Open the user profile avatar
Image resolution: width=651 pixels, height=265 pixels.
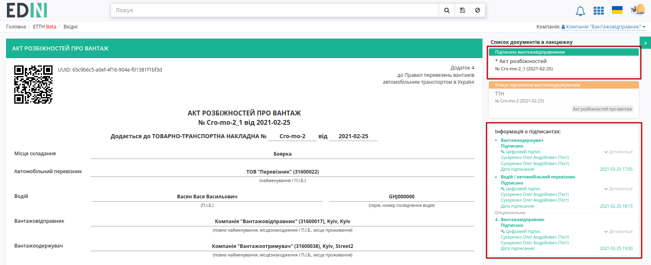pyautogui.click(x=638, y=10)
